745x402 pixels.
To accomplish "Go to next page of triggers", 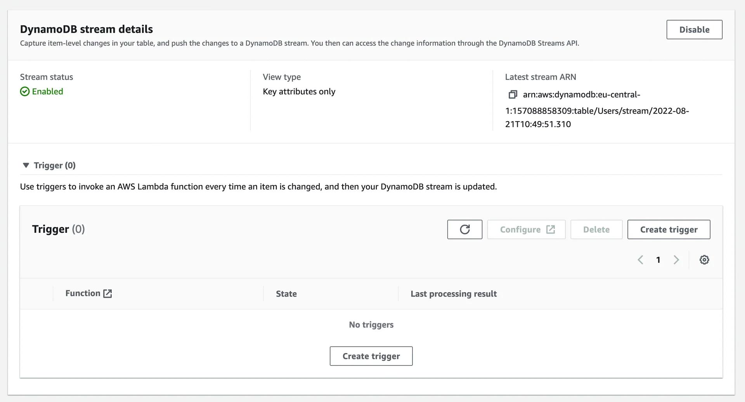I will [676, 260].
